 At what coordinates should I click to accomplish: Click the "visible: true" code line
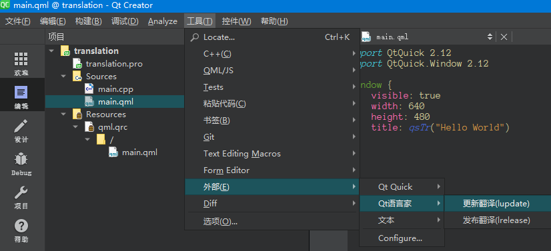coord(406,95)
